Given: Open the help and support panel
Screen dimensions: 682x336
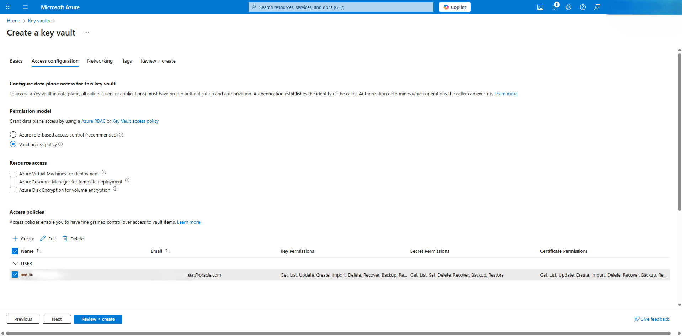Looking at the screenshot, I should [x=583, y=7].
